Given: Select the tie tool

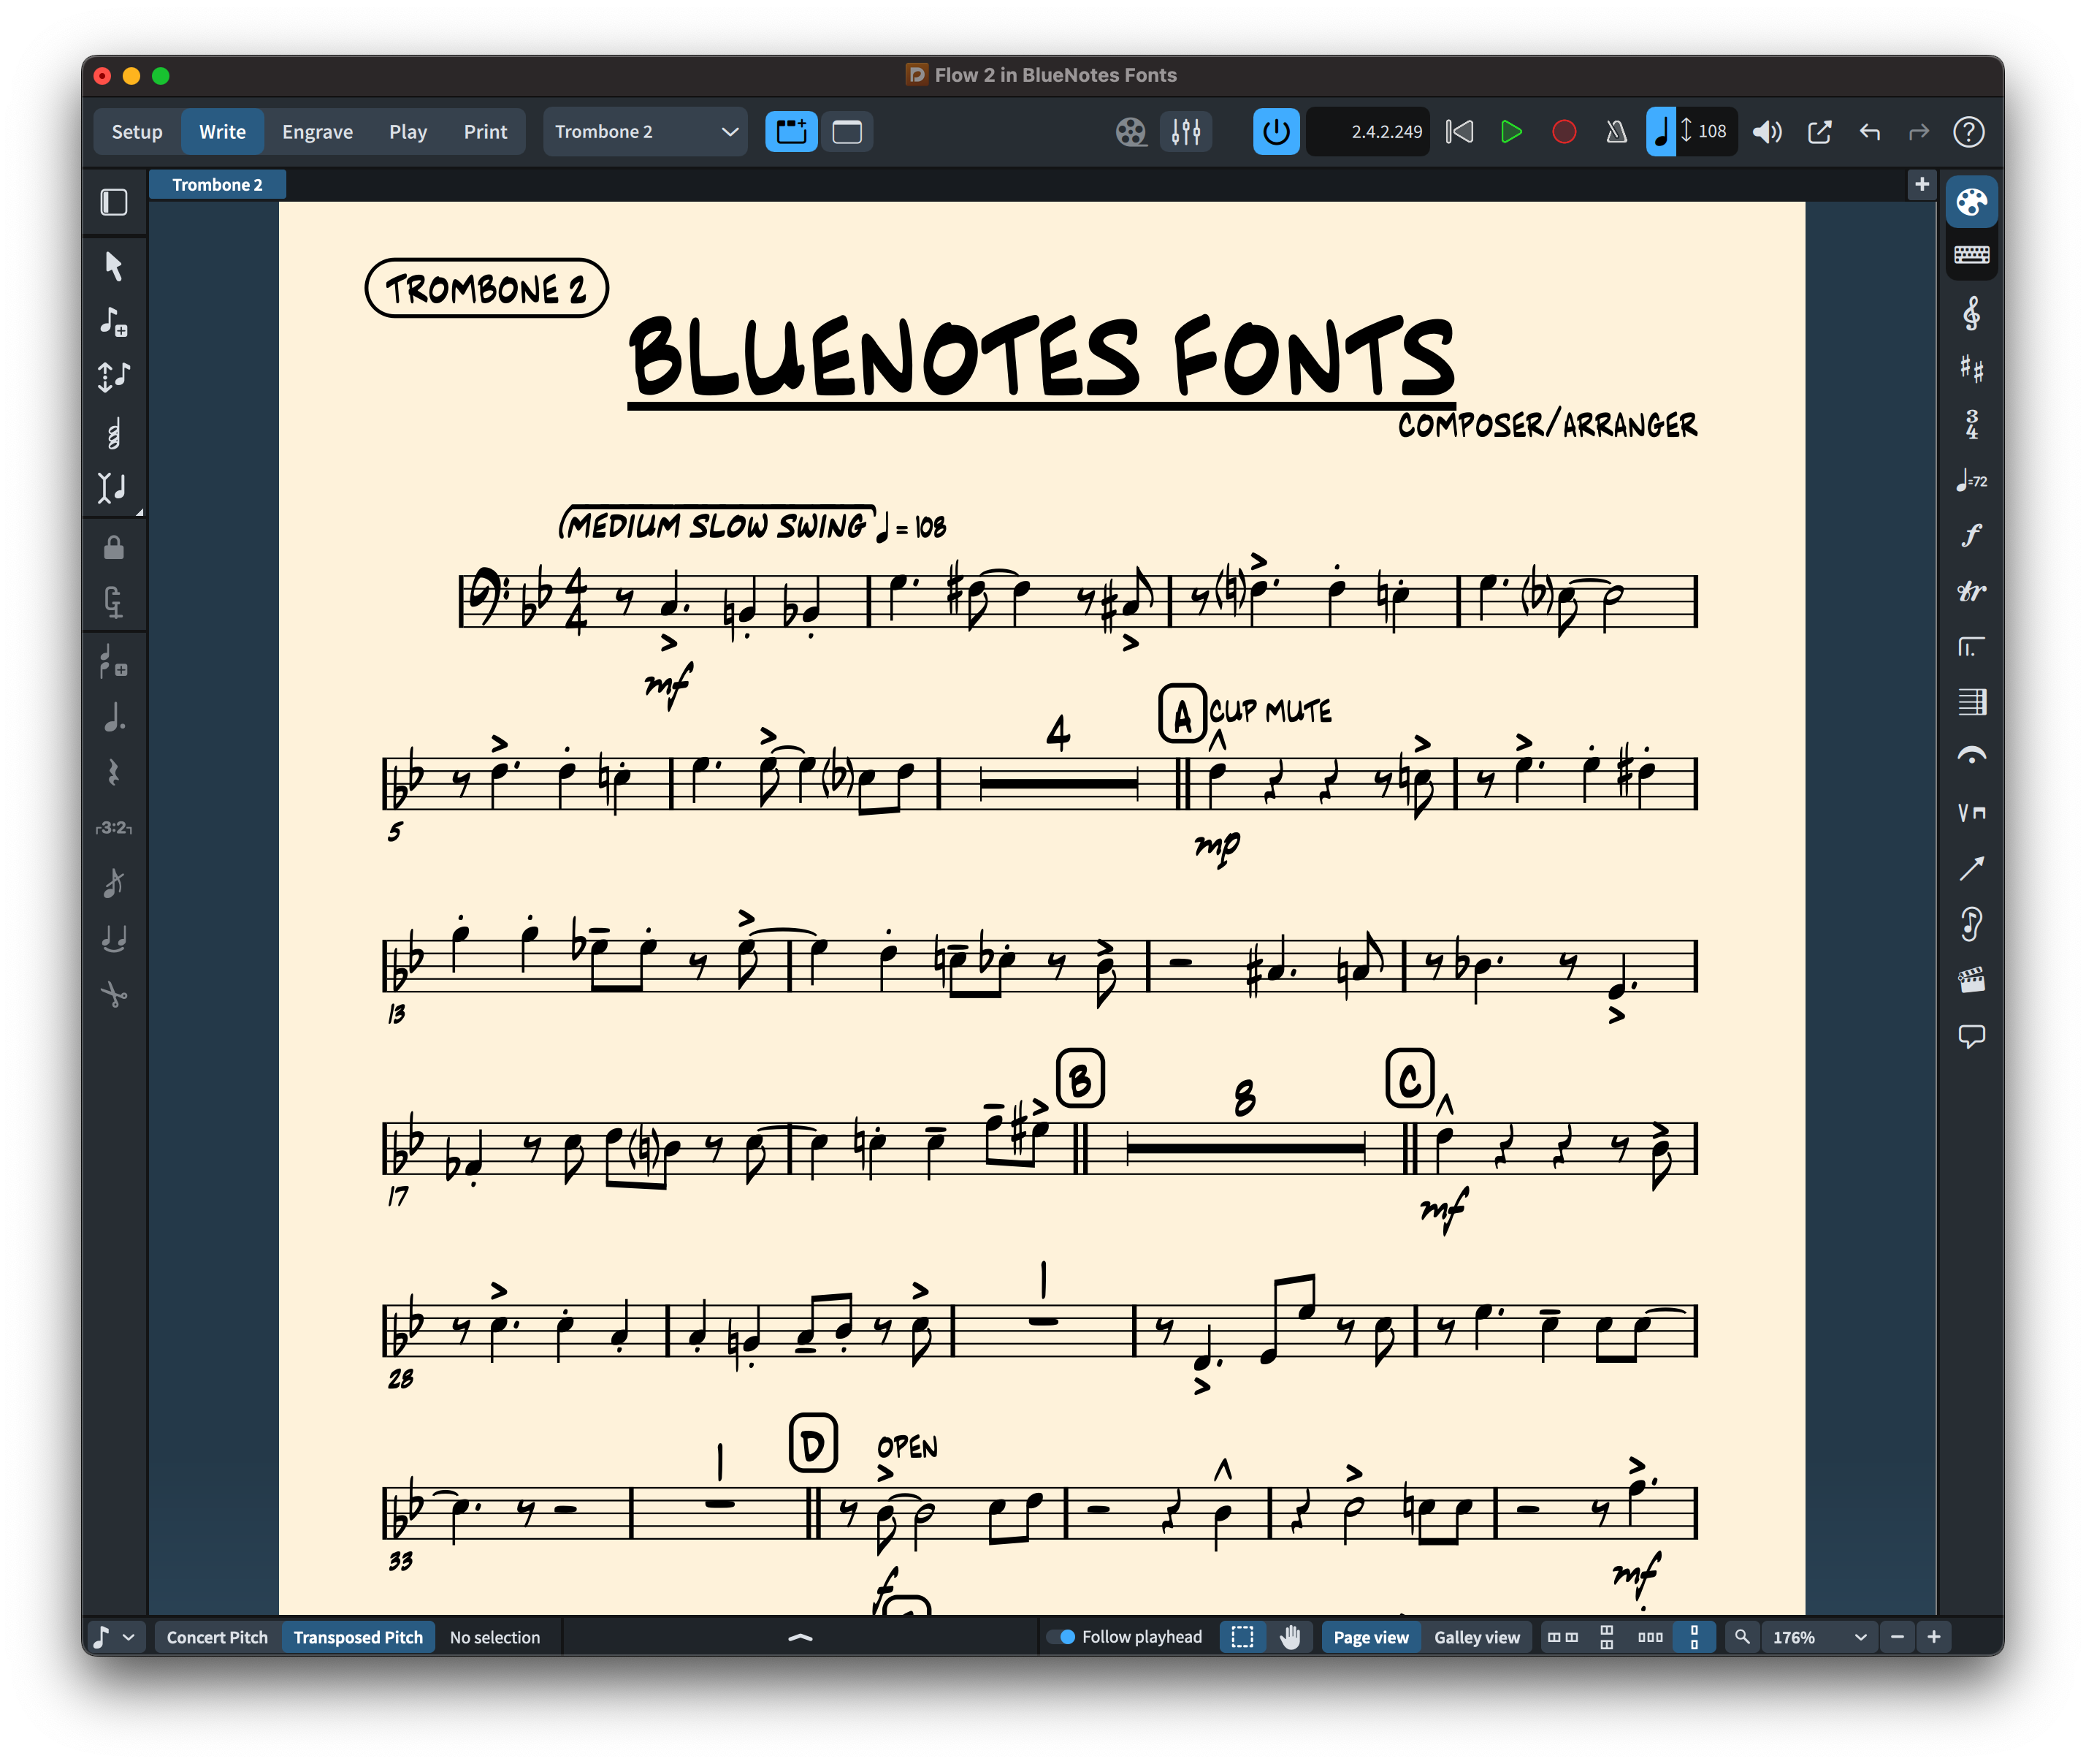Looking at the screenshot, I should [114, 938].
